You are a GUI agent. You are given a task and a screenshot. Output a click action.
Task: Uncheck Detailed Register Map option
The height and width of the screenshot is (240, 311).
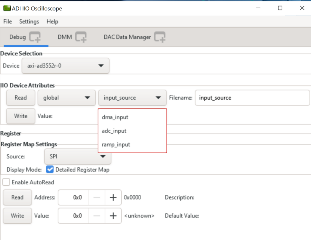pos(50,169)
